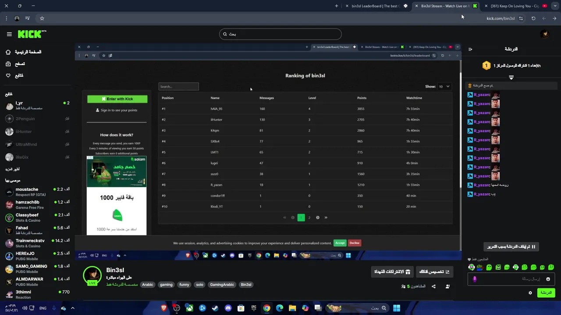This screenshot has width=561, height=315.
Task: Open a new browser tab
Action: coord(337,6)
